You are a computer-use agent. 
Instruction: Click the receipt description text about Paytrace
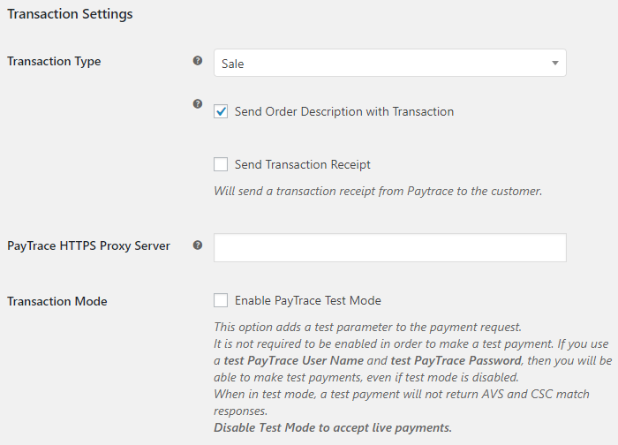[x=378, y=190]
